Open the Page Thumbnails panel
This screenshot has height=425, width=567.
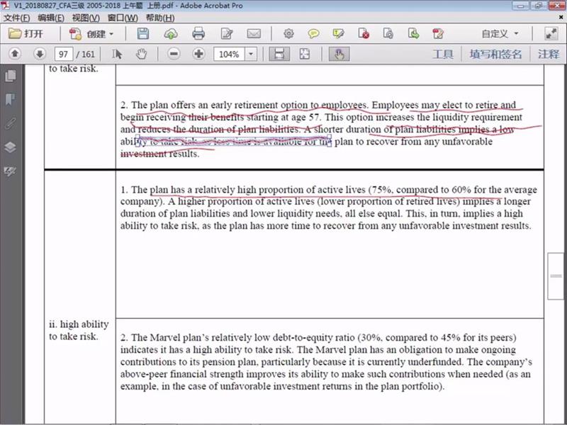pos(10,76)
